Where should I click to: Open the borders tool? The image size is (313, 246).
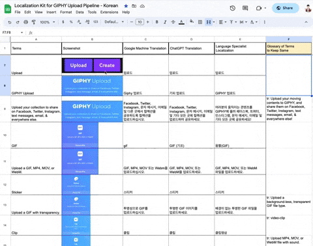[x=200, y=22]
